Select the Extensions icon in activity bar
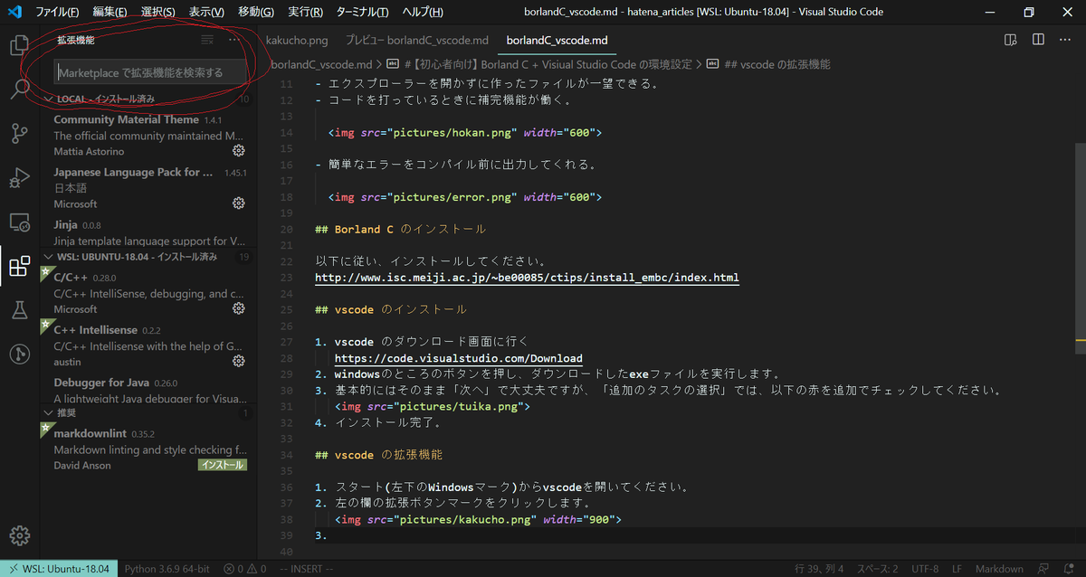The width and height of the screenshot is (1086, 577). (x=20, y=266)
